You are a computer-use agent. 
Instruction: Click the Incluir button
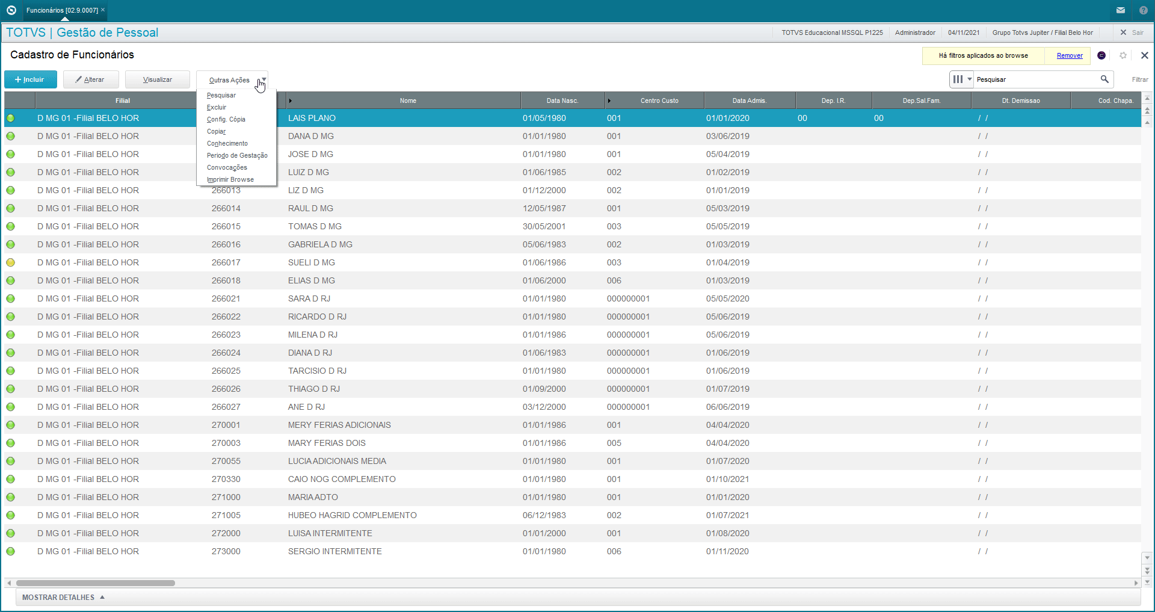pos(31,79)
